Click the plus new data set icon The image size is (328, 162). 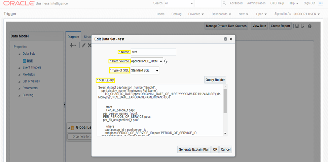[x=72, y=45]
